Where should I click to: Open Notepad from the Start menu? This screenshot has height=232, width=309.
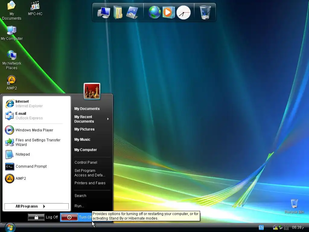(37, 154)
